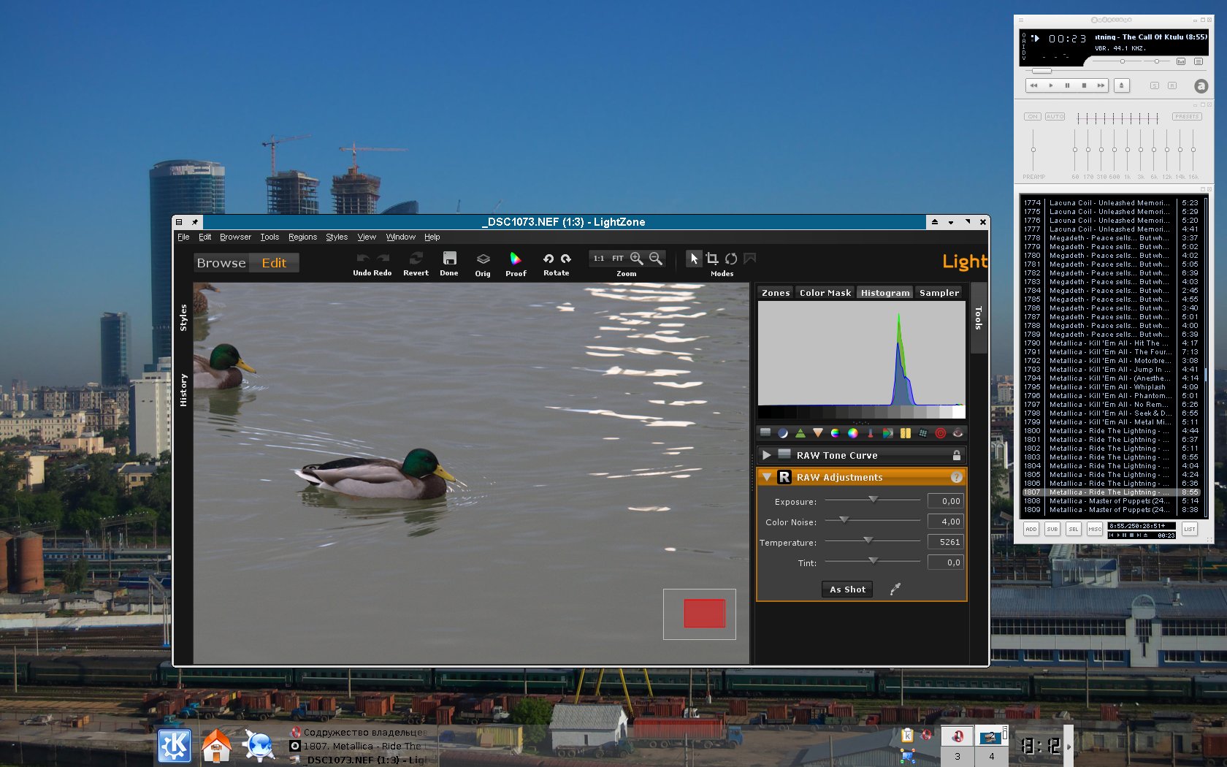Toggle the equalizer ON button

[1032, 117]
